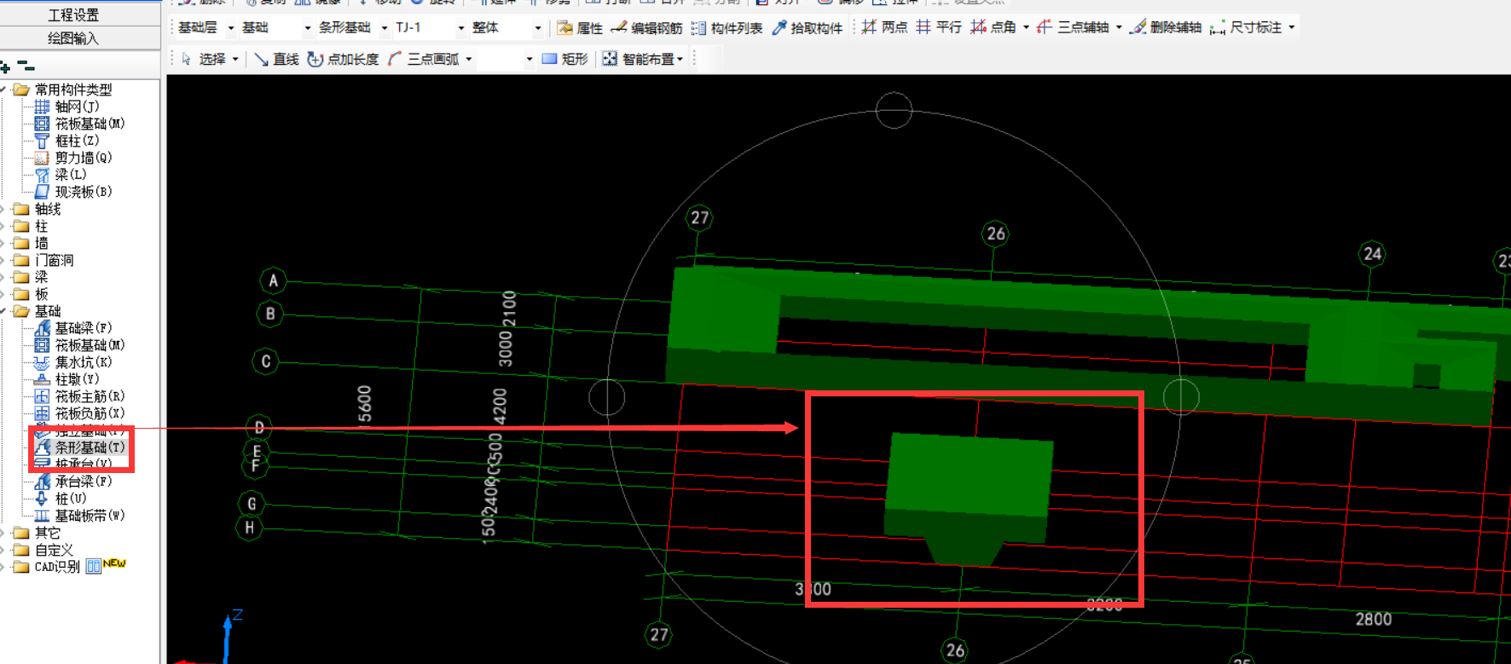Expand the 墙 folder
The width and height of the screenshot is (1511, 664).
(3, 243)
